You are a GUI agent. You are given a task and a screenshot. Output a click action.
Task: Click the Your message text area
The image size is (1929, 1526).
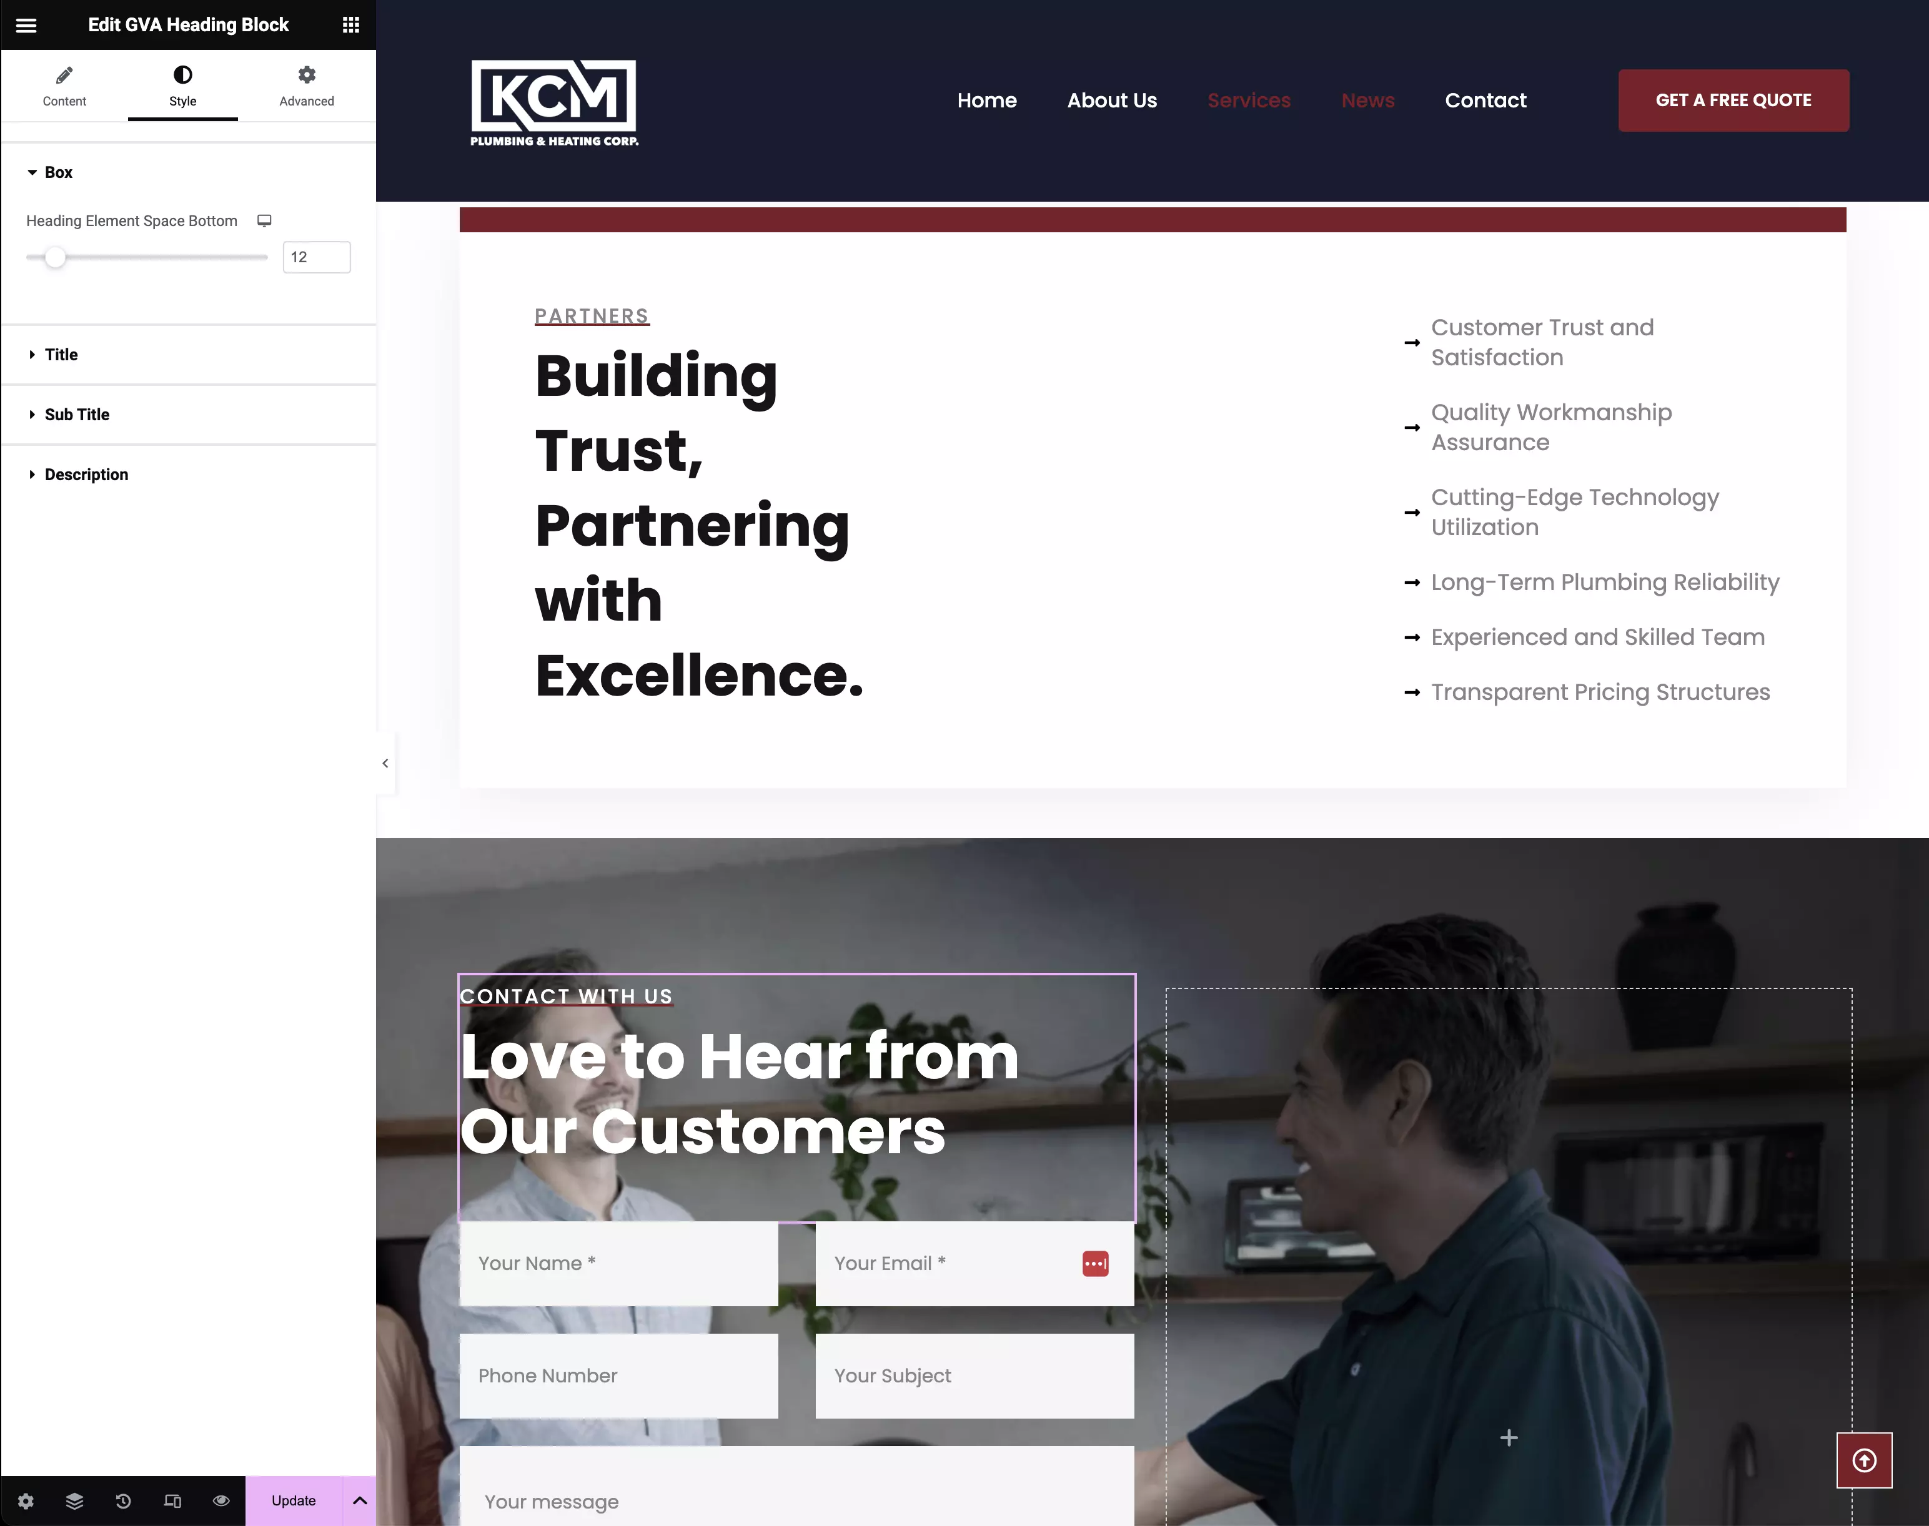(x=796, y=1486)
